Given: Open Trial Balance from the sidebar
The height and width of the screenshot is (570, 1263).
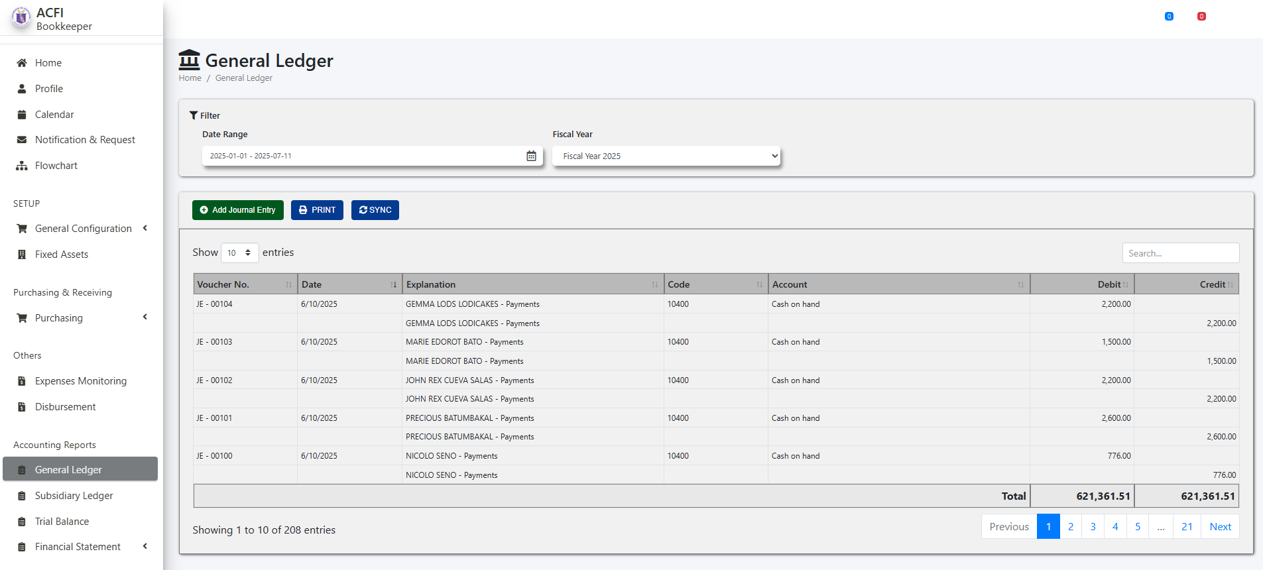Looking at the screenshot, I should click(x=62, y=522).
